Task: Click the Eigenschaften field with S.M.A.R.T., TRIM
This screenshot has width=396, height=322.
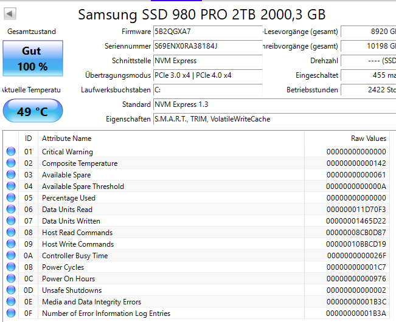Action: point(274,119)
